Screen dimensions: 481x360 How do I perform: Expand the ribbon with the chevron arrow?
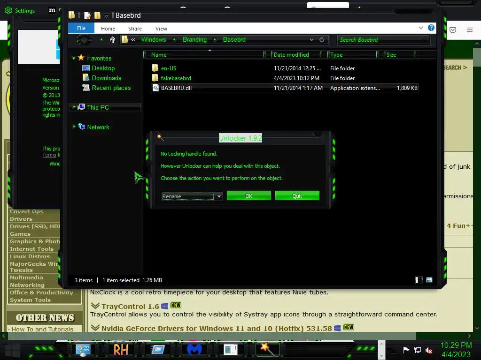(421, 28)
